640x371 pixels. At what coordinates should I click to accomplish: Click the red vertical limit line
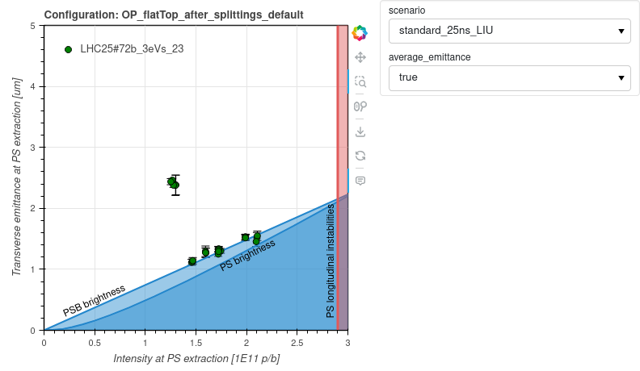tap(338, 121)
